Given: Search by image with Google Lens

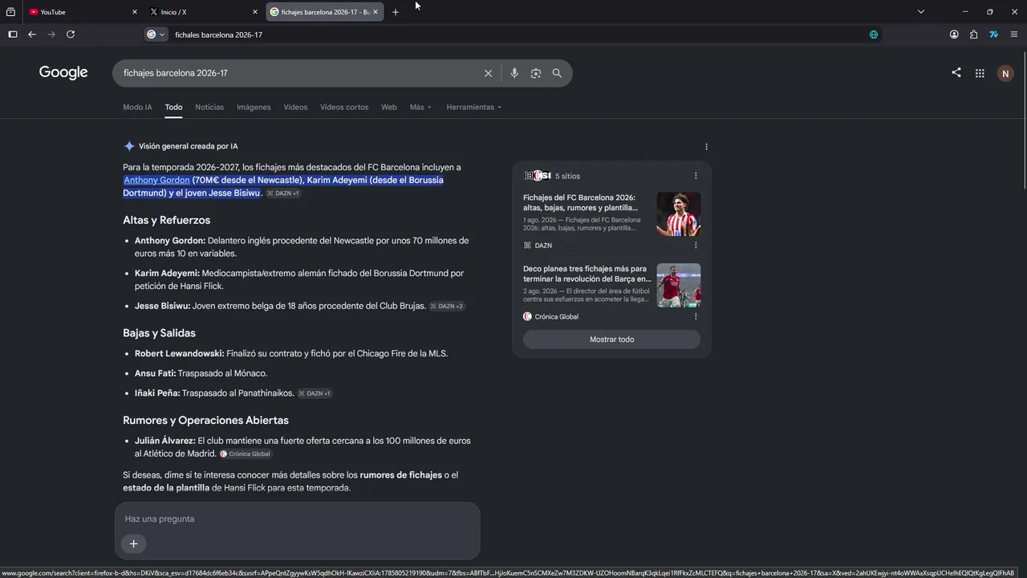Looking at the screenshot, I should [536, 73].
